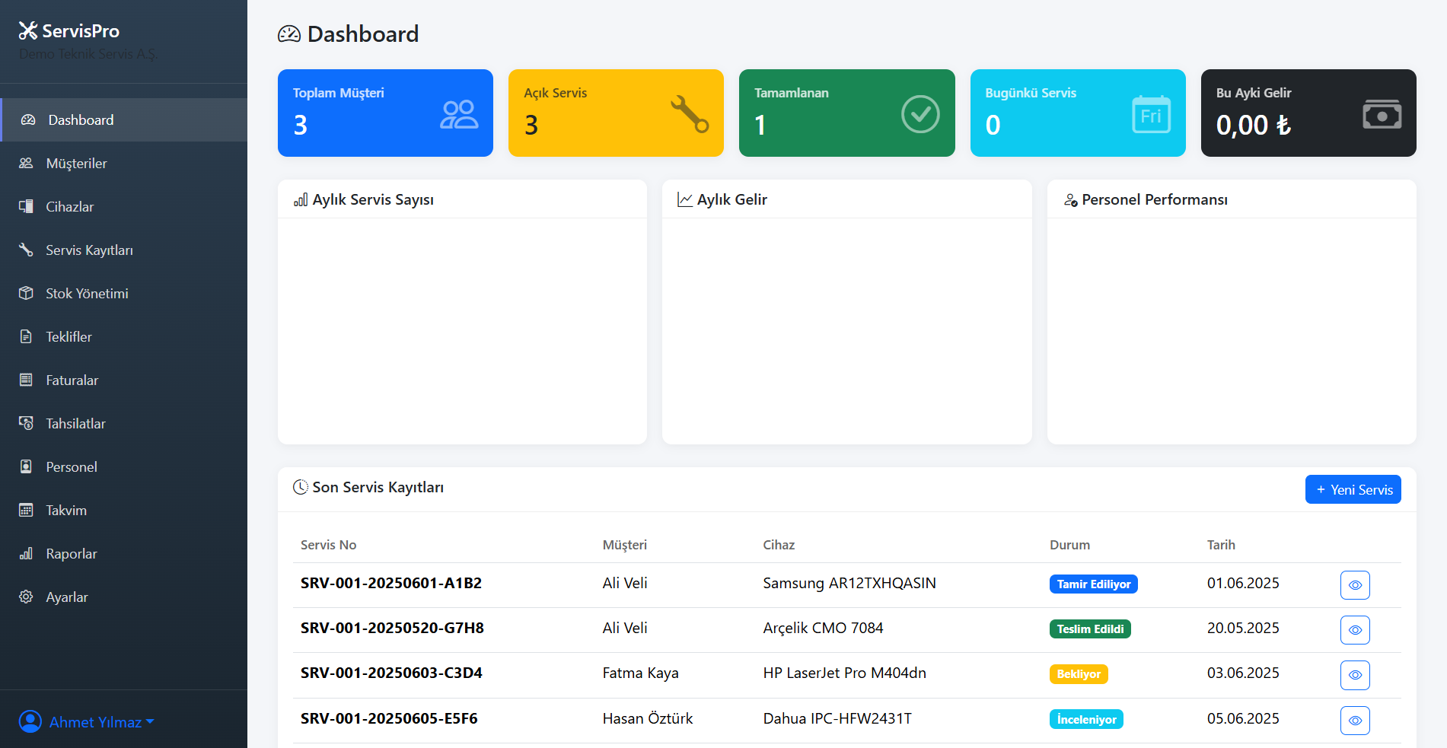The image size is (1447, 748).
Task: Click the Raporlar bar chart icon
Action: pos(26,554)
